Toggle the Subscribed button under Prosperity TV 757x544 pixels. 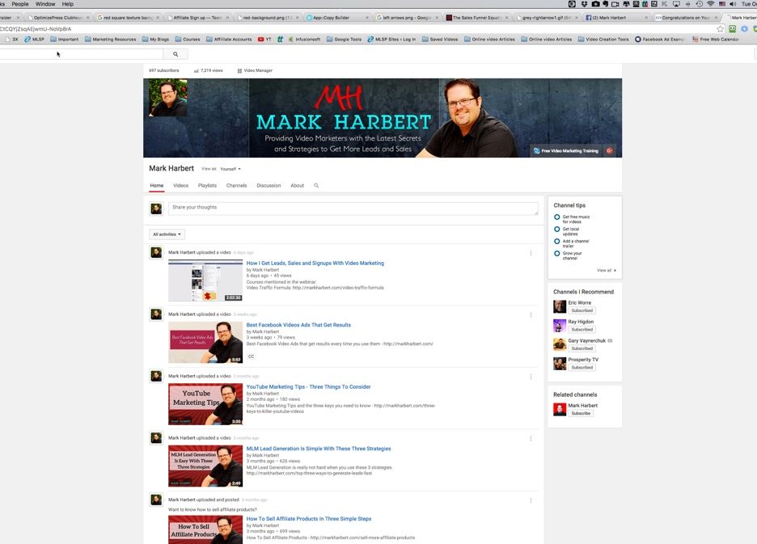[581, 367]
